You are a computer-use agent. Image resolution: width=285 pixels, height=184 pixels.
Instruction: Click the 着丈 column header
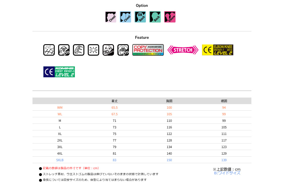(x=115, y=101)
